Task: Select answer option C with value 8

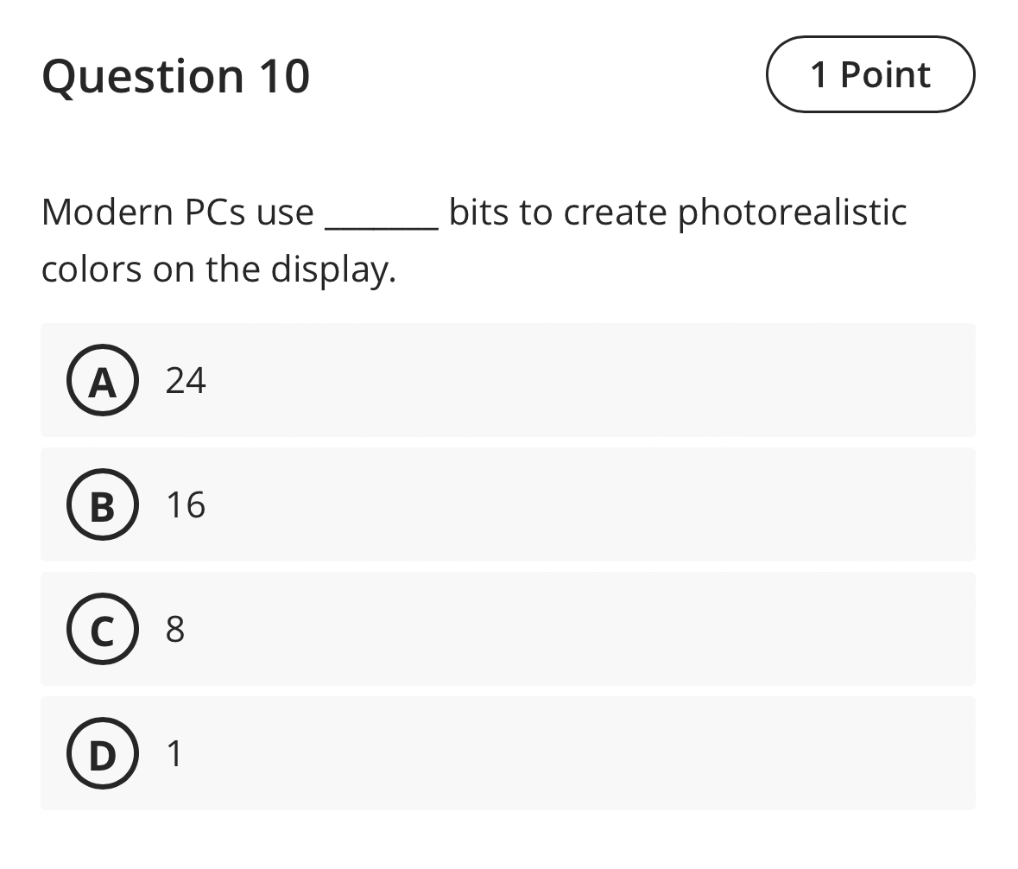Action: [x=508, y=630]
